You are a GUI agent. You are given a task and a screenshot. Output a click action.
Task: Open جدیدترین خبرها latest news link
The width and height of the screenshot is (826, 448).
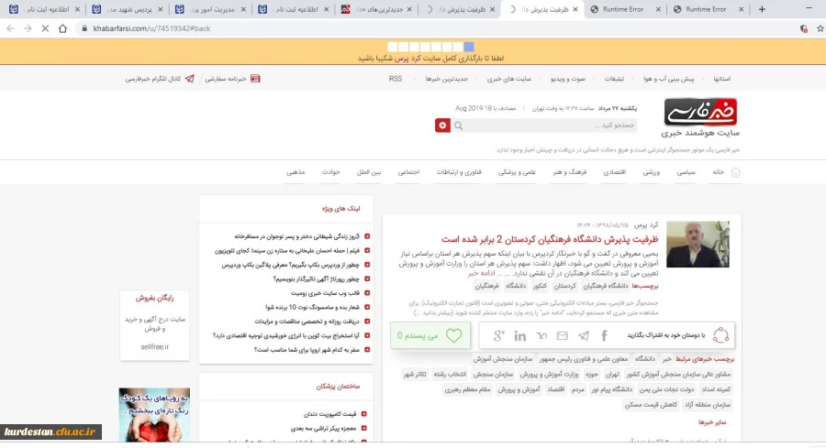[446, 79]
